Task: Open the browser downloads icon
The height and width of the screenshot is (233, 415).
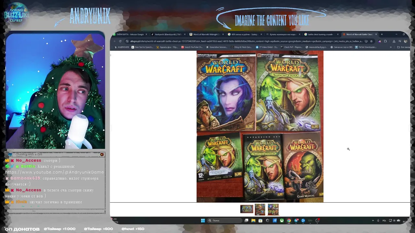Action: 394,41
